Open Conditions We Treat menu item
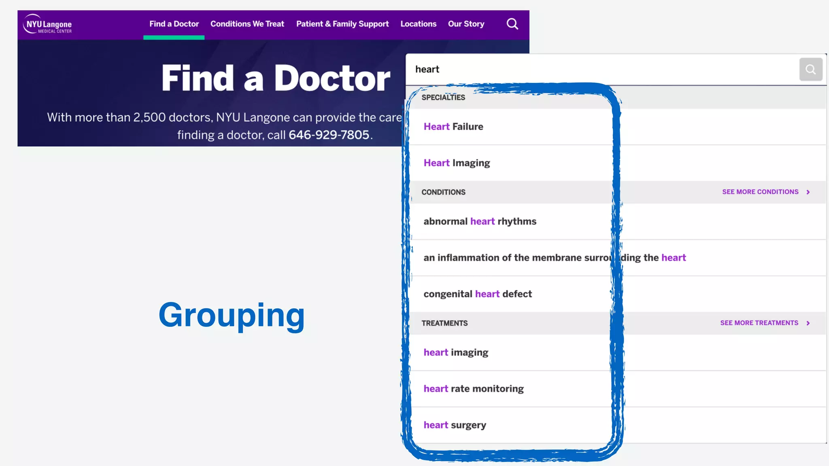829x466 pixels. (x=247, y=24)
